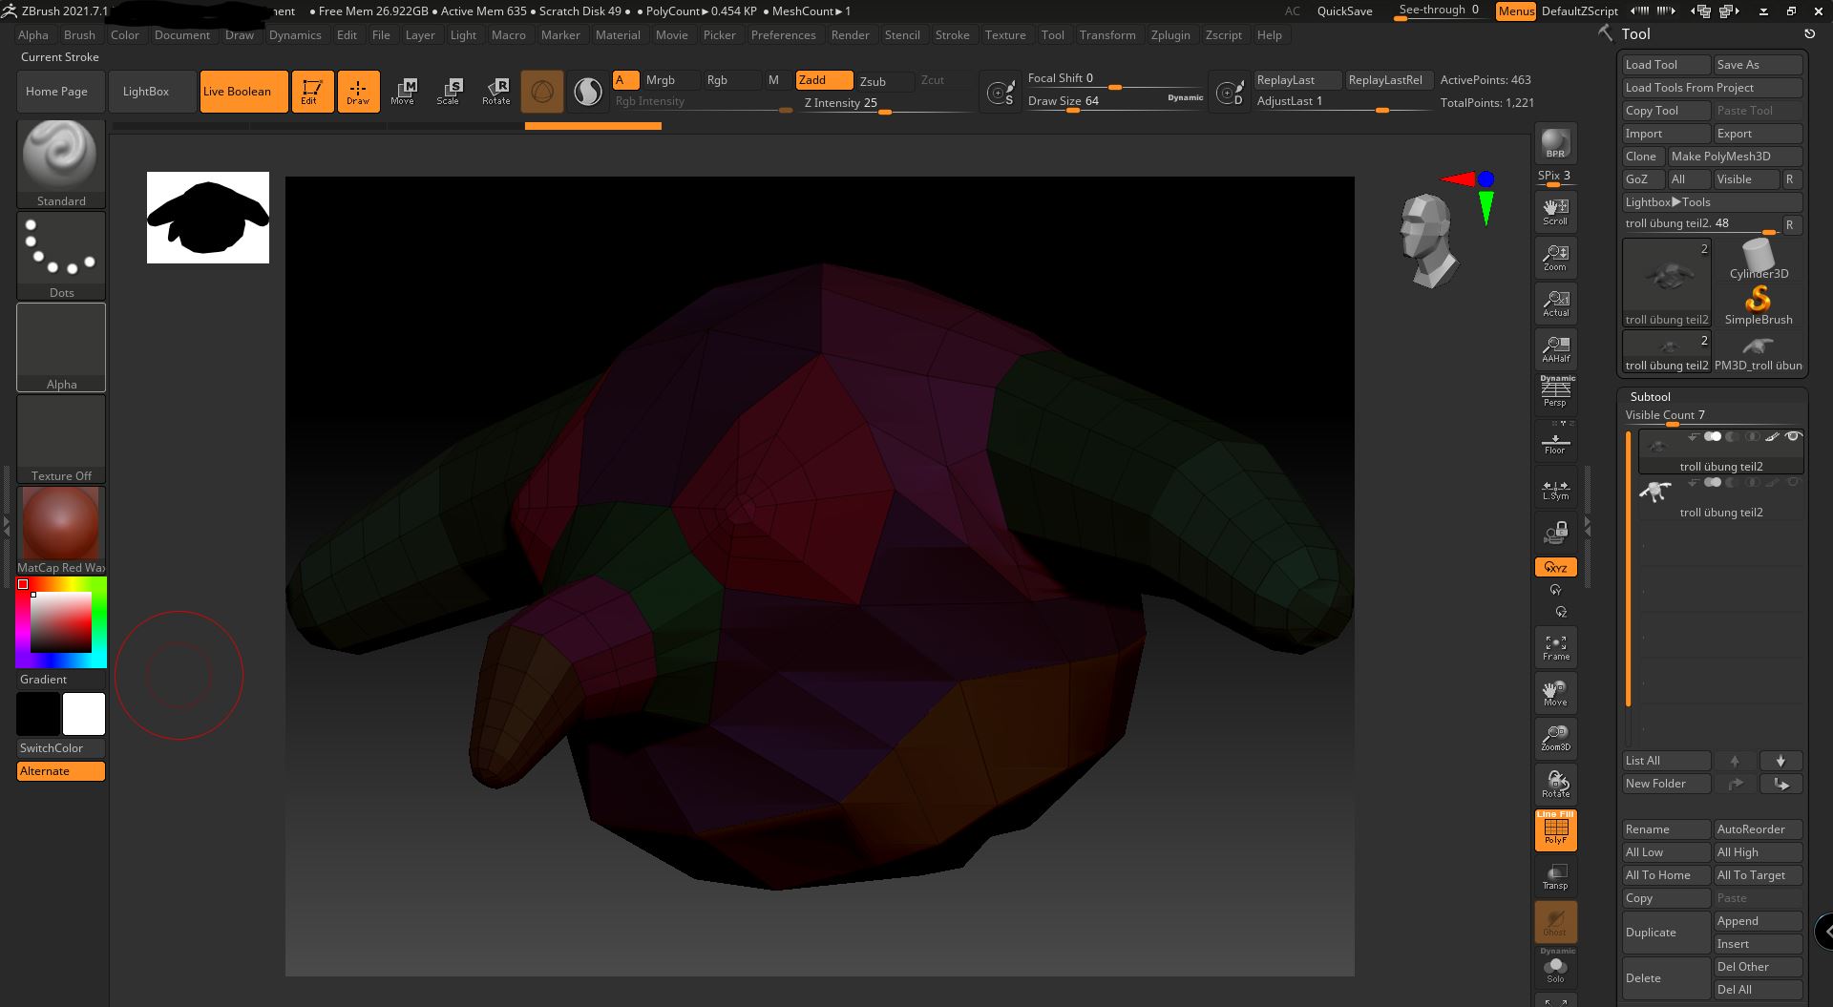
Task: Open the Stroke menu
Action: (951, 35)
